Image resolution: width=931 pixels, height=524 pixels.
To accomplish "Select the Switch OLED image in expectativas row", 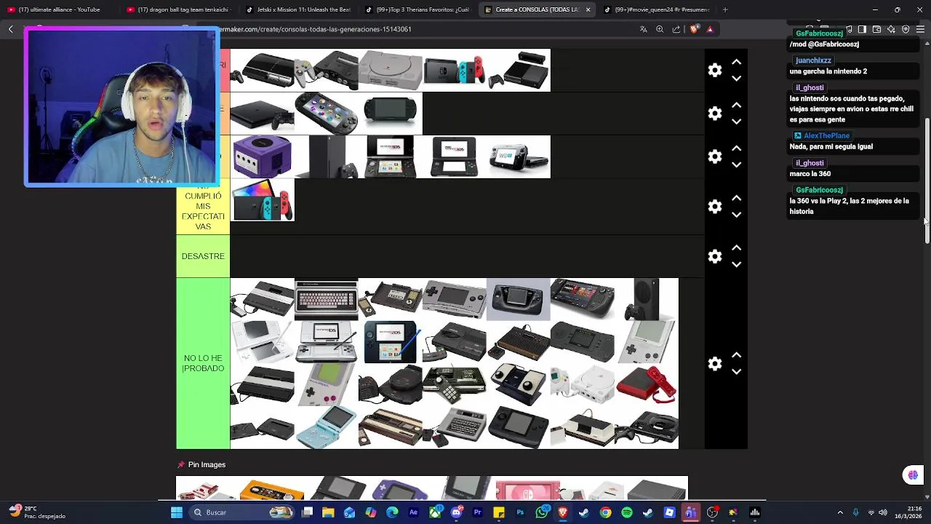I will (x=262, y=199).
